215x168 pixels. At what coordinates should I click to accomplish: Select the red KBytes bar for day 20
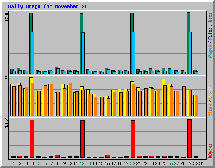pos(133,139)
